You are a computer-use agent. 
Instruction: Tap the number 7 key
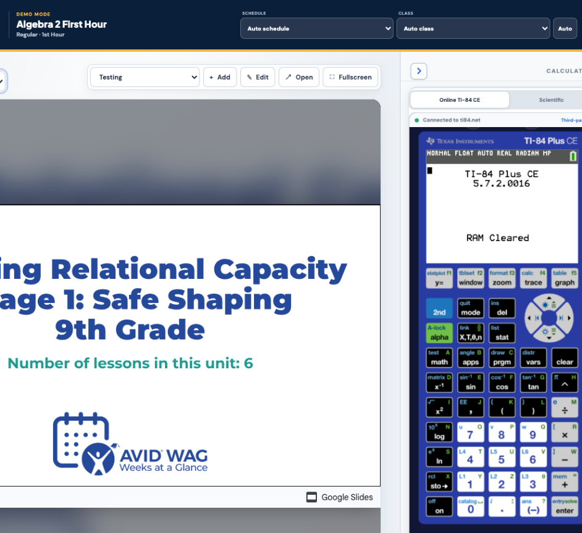(471, 432)
